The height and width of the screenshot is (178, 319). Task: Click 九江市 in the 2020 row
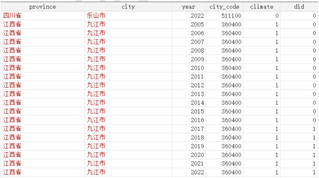pyautogui.click(x=96, y=155)
